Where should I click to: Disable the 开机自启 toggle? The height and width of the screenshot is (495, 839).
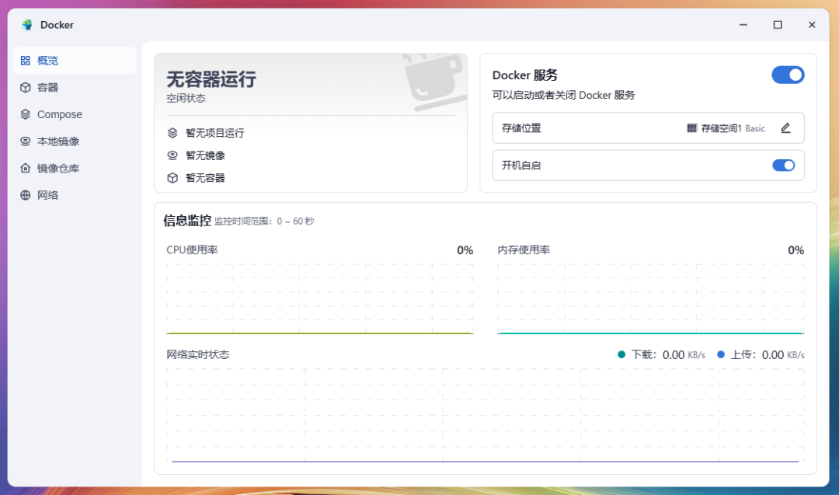[783, 166]
